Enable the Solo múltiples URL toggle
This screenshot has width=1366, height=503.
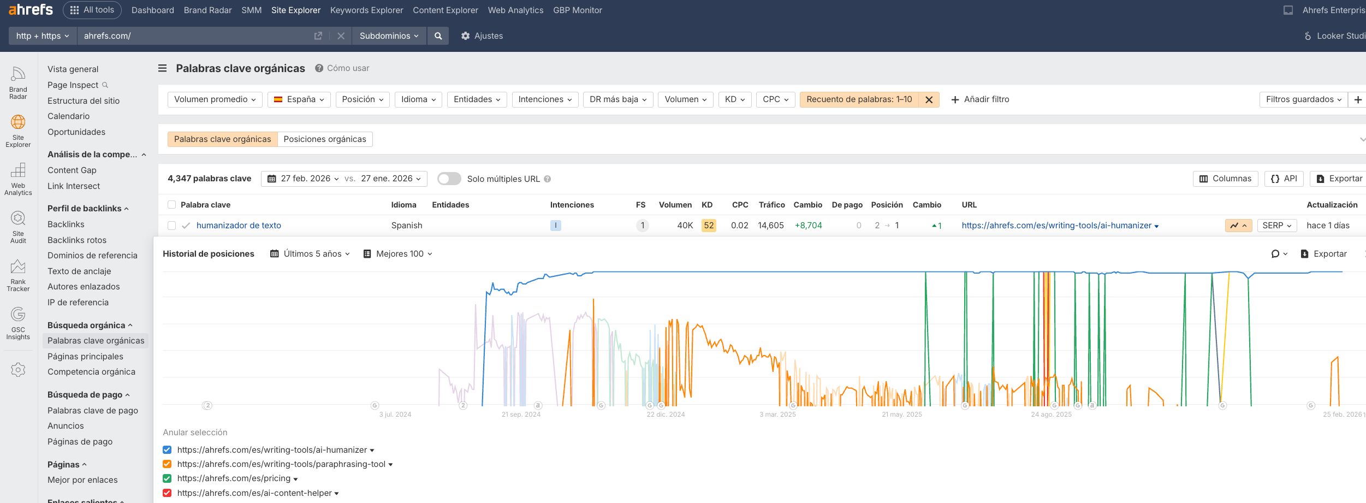450,179
